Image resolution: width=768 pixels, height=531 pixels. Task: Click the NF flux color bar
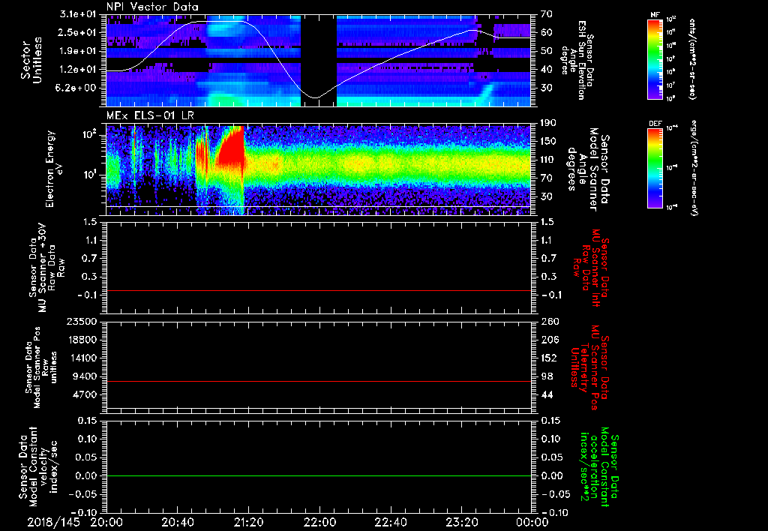point(655,59)
